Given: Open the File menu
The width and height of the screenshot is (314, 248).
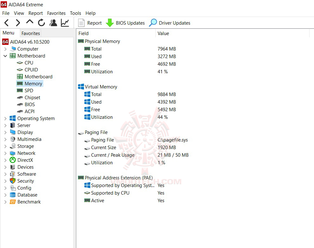Looking at the screenshot, I should click(x=6, y=13).
